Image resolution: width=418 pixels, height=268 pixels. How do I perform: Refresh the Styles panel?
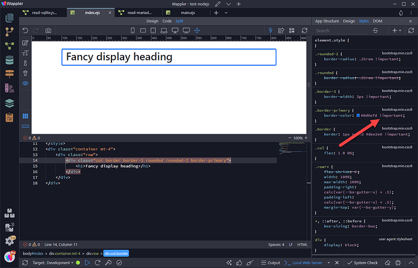coord(411,31)
